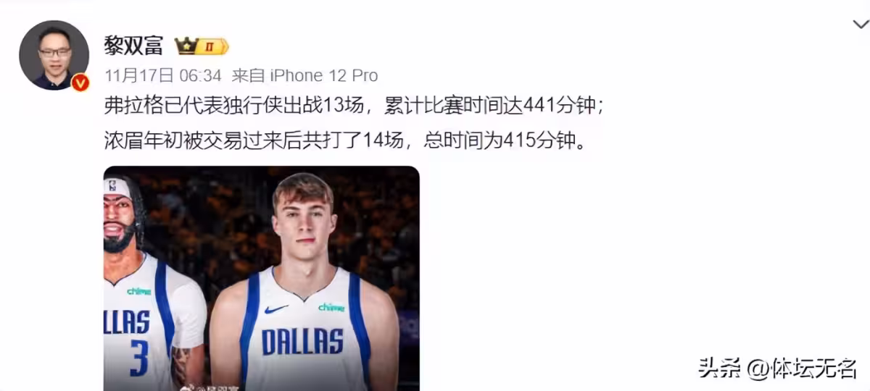Click the @体坛无名 watermark text
Screen dimensions: 870x391
pos(802,369)
